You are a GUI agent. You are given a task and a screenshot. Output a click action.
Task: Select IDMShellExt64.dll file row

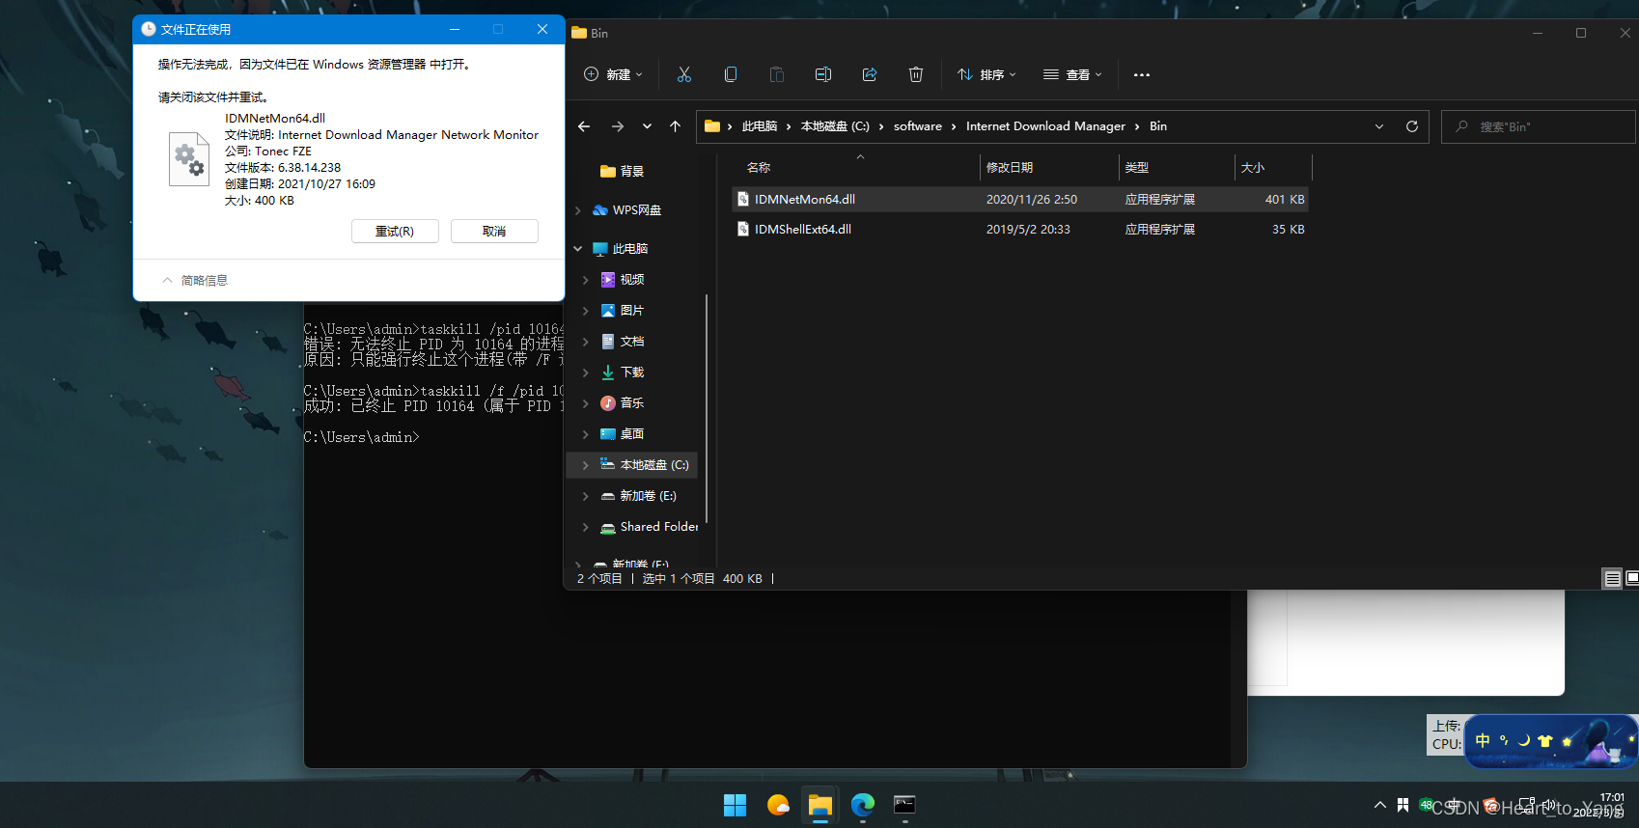coord(1020,230)
